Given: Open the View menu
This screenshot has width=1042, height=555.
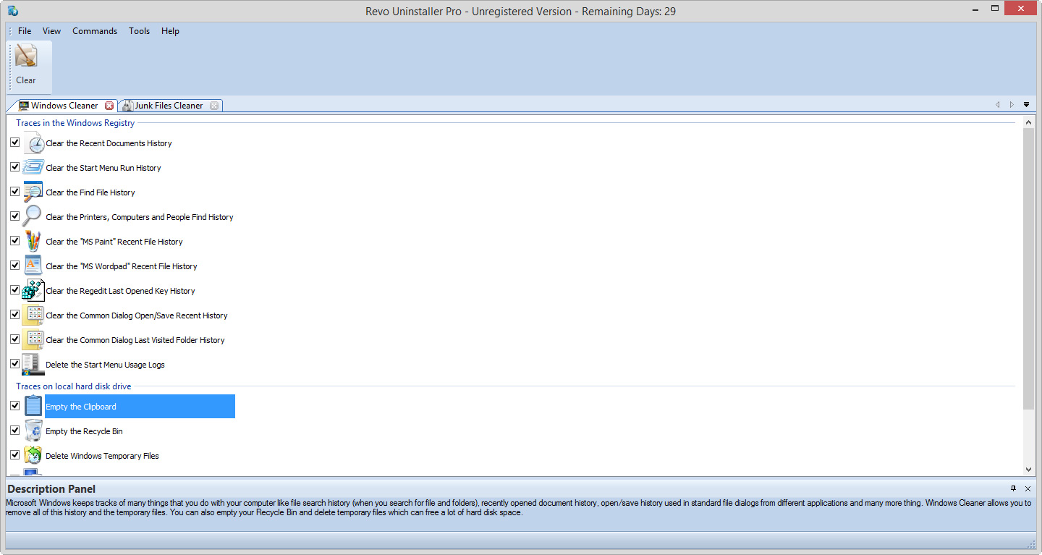Looking at the screenshot, I should (51, 31).
